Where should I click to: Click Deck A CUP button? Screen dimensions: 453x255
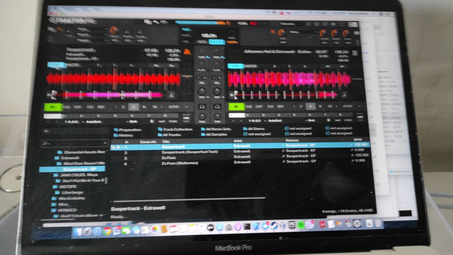(x=78, y=107)
